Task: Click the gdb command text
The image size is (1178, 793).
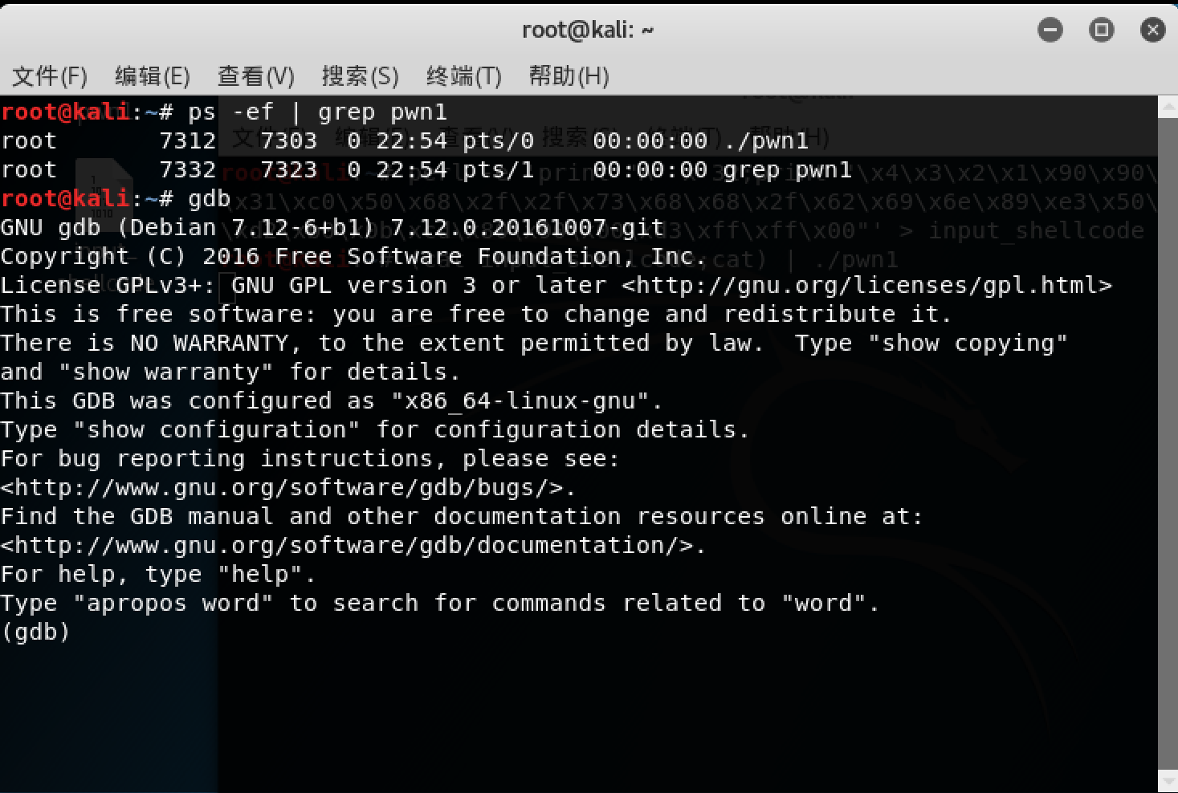Action: click(x=209, y=199)
